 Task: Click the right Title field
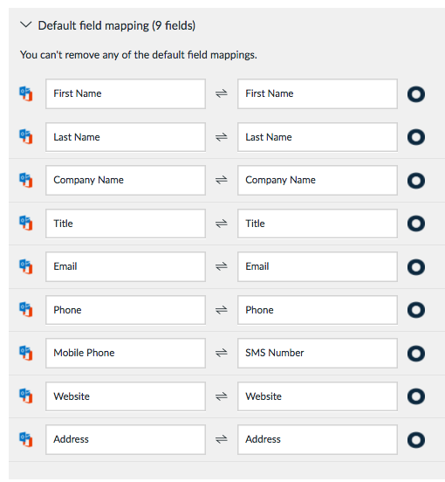[x=318, y=224]
